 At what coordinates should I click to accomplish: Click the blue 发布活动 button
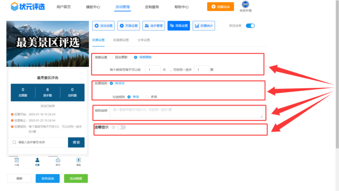click(47, 178)
